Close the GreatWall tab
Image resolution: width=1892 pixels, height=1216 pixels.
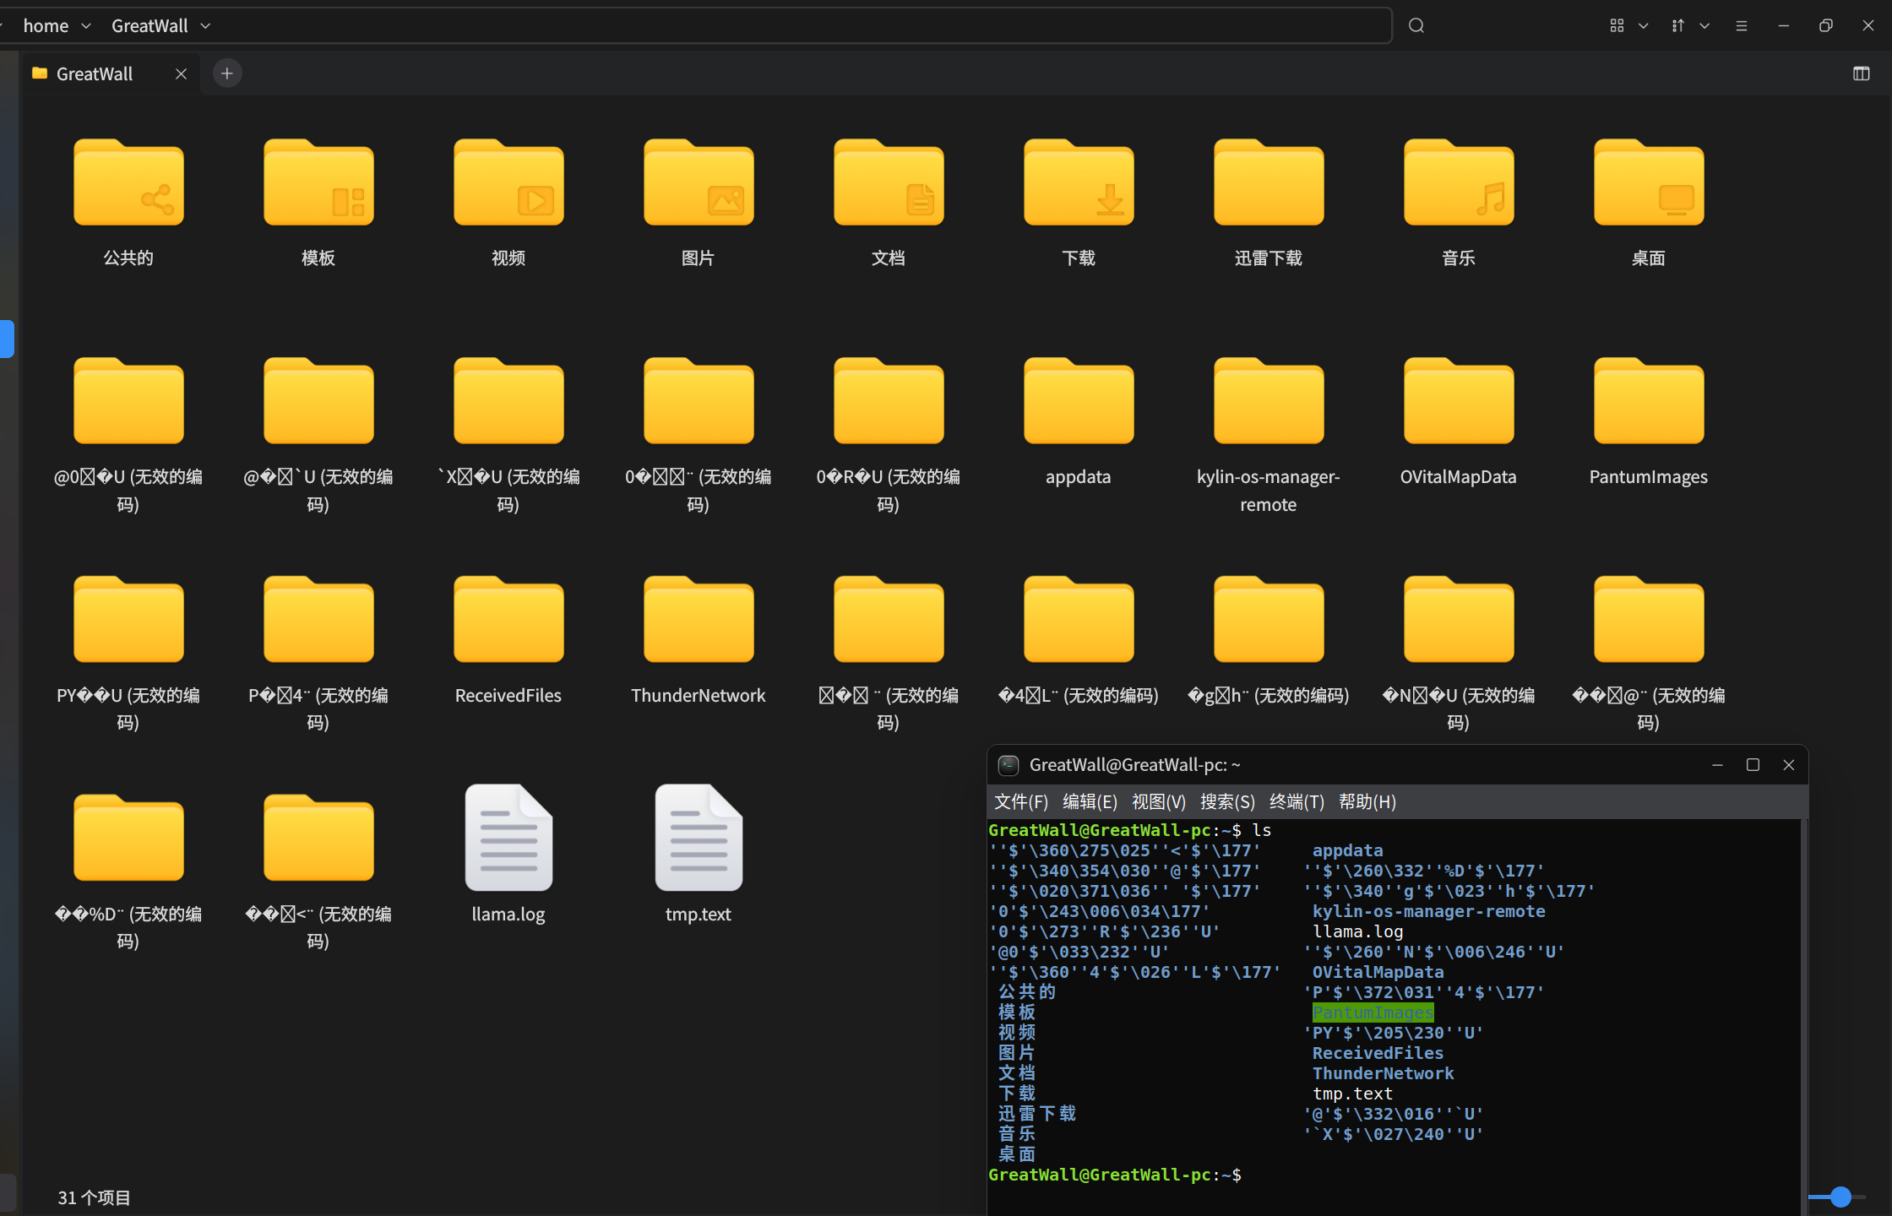click(x=181, y=73)
